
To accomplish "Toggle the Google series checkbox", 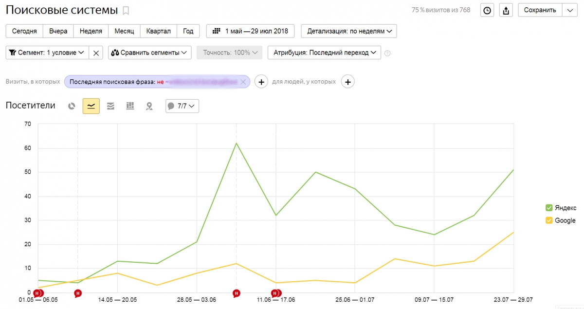I will [x=549, y=220].
